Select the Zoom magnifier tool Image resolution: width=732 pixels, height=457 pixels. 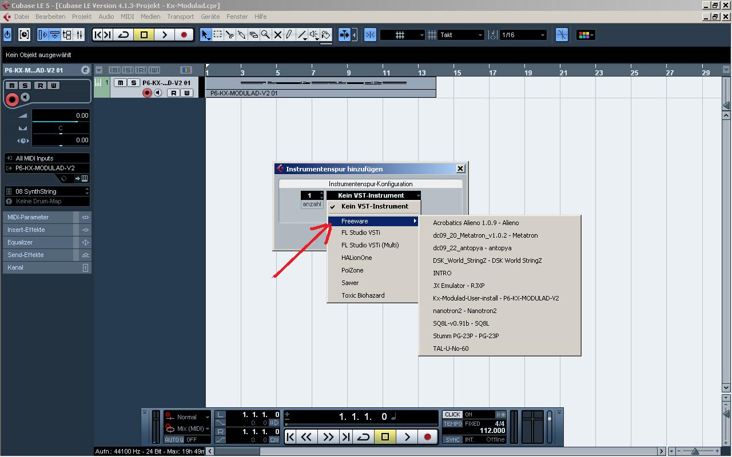[x=266, y=35]
